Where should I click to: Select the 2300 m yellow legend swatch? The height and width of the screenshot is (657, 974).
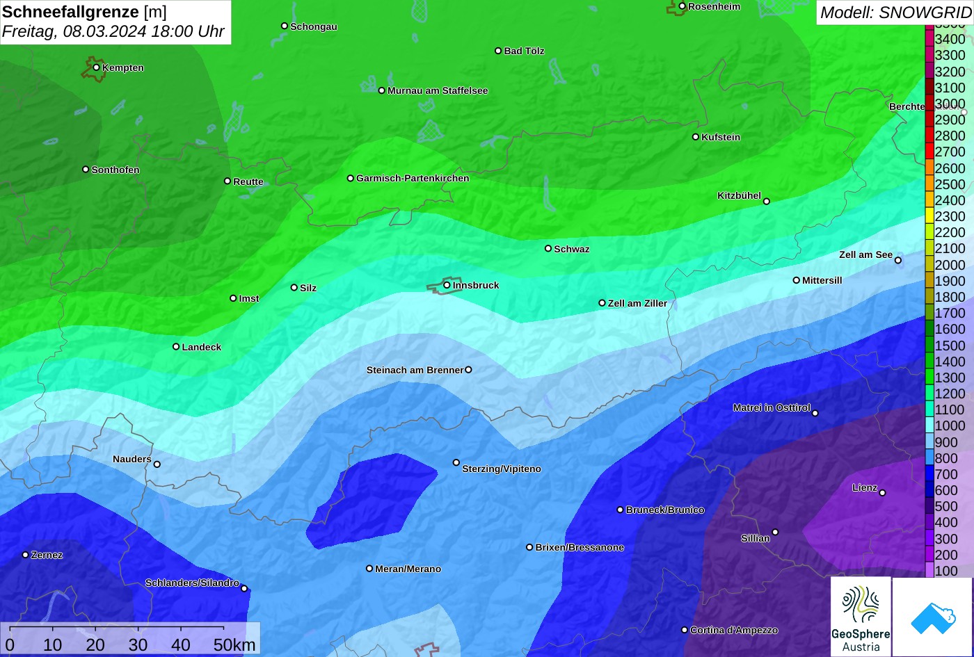tap(929, 216)
